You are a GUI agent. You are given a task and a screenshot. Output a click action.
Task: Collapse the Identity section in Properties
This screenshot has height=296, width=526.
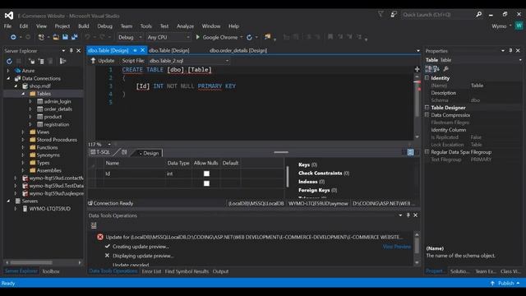click(427, 78)
